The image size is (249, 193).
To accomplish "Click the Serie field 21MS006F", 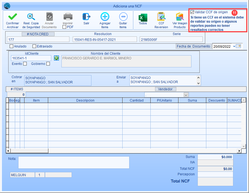I will 171,39.
